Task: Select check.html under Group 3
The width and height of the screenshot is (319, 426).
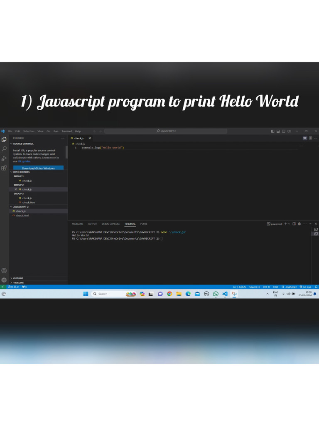Action: coord(29,203)
